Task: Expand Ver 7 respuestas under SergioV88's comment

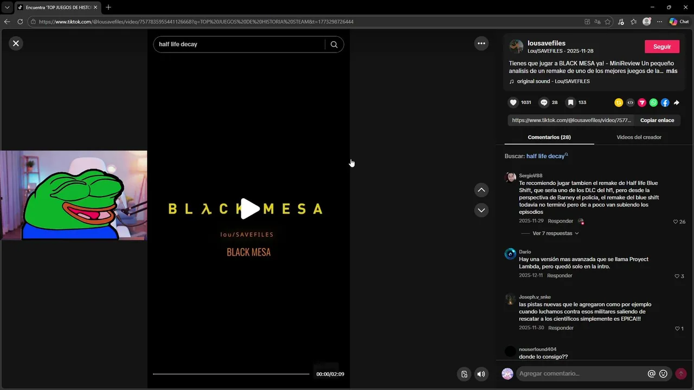Action: click(x=556, y=233)
